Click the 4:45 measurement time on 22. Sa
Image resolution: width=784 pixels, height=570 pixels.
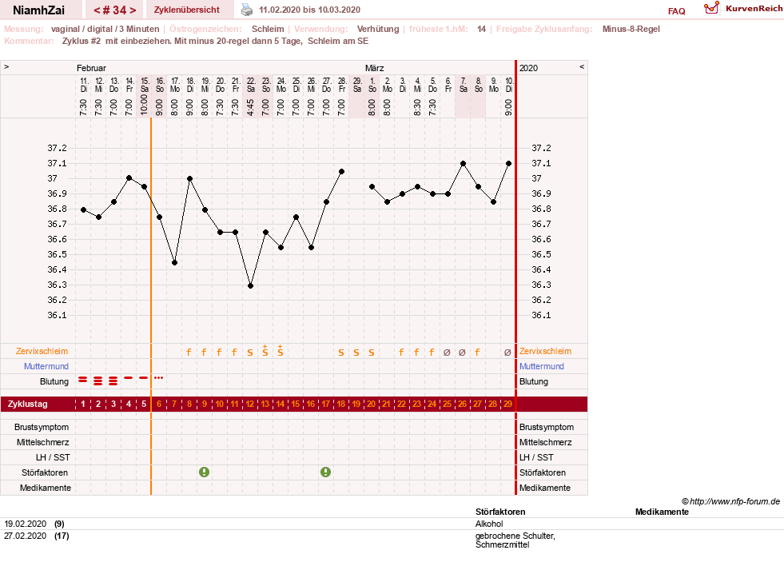coord(250,107)
